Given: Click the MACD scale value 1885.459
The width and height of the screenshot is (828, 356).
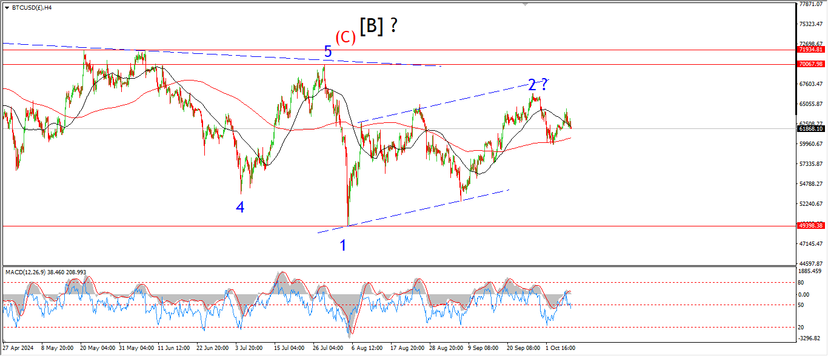Looking at the screenshot, I should point(810,272).
